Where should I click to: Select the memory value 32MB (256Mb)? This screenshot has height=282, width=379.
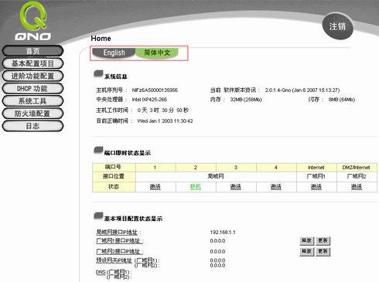coord(246,100)
